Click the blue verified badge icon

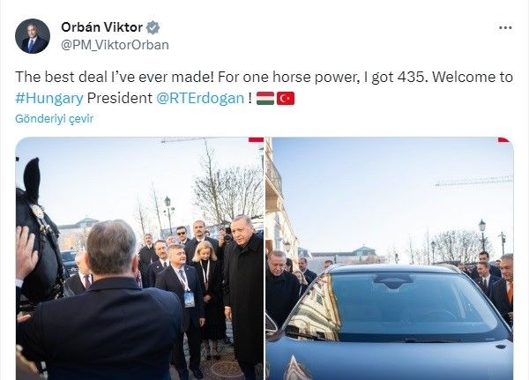(x=153, y=27)
